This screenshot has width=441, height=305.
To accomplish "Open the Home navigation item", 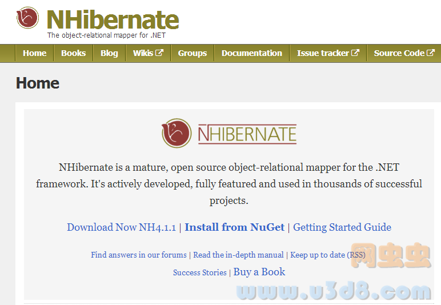I will coord(35,53).
